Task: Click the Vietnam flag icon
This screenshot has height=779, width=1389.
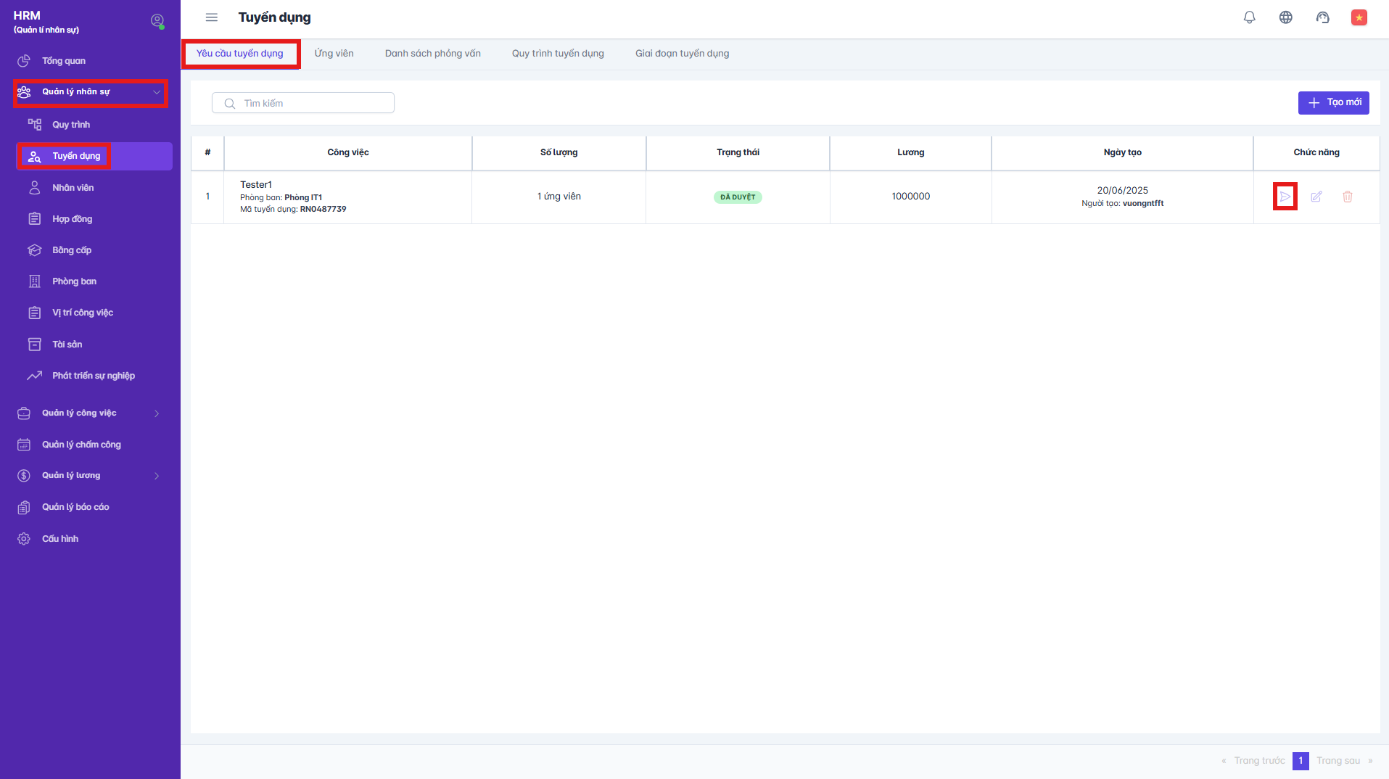Action: coord(1359,17)
